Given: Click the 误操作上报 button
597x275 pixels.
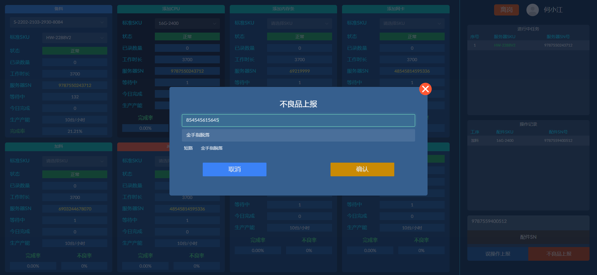Looking at the screenshot, I should pyautogui.click(x=497, y=254).
